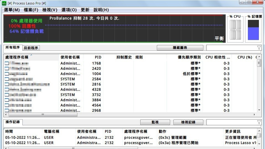Image resolution: width=265 pixels, height=149 pixels.
Task: Sort by 處理程序名稱 column header
Action: [17, 57]
